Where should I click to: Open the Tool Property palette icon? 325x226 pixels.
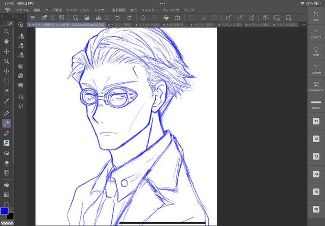21,45
